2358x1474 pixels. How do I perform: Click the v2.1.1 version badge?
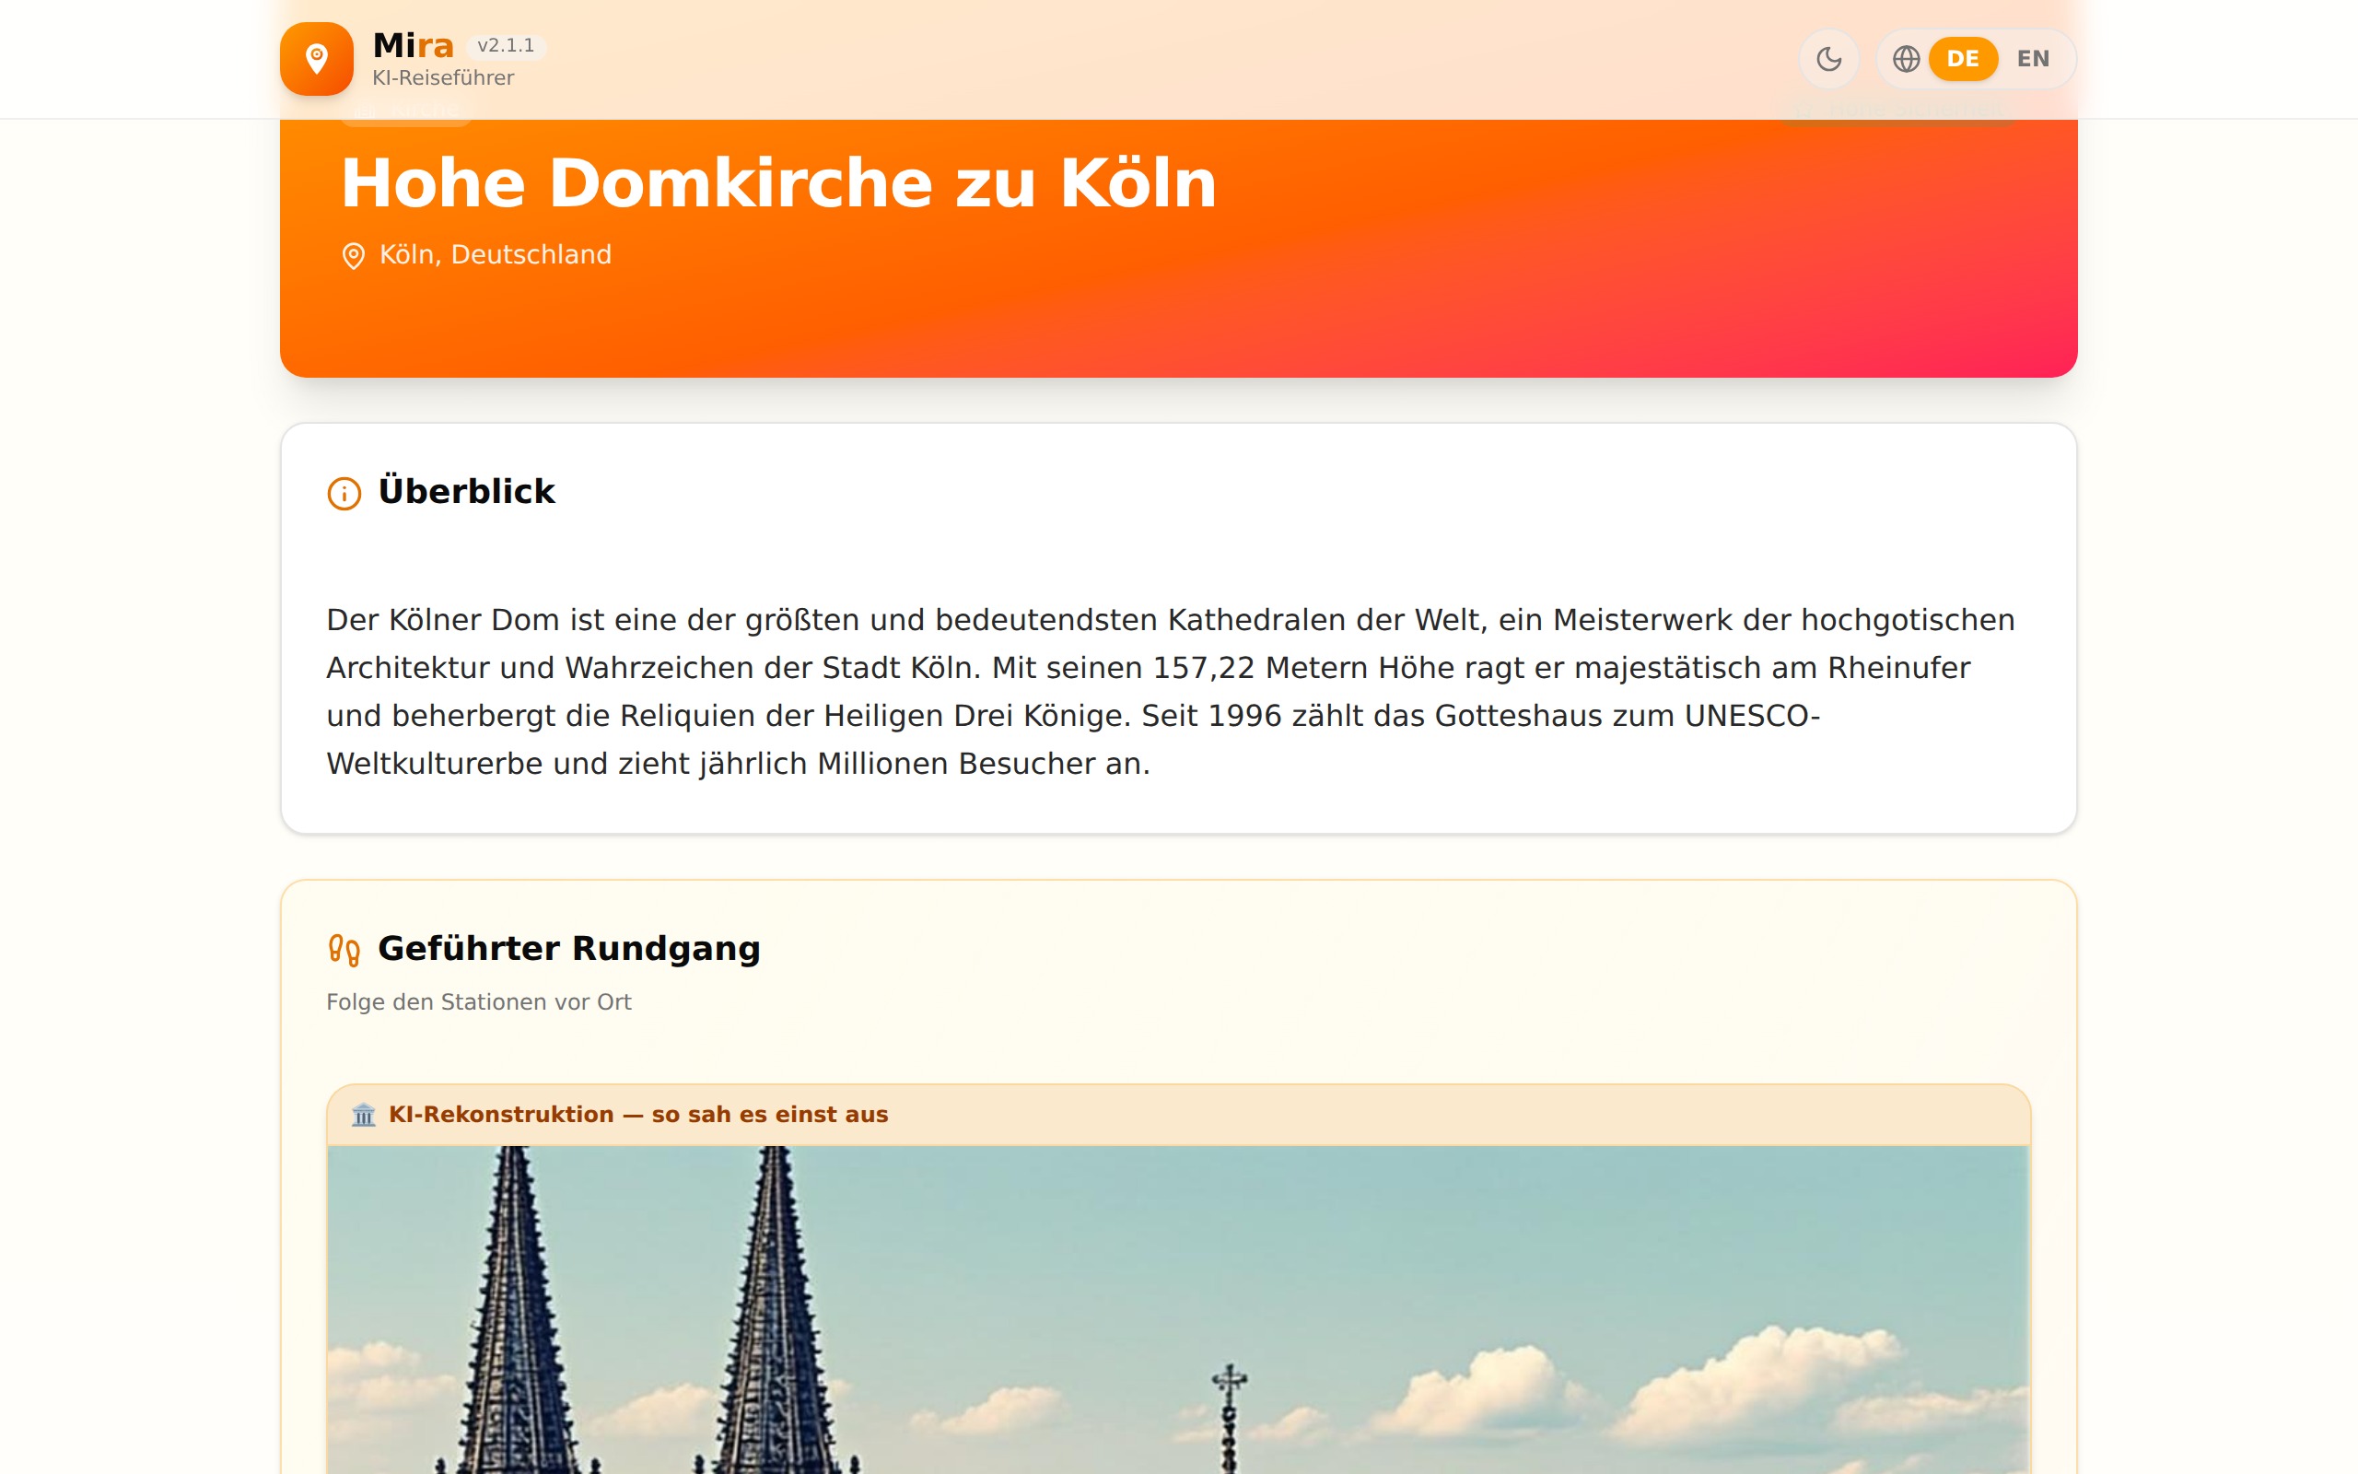(506, 46)
